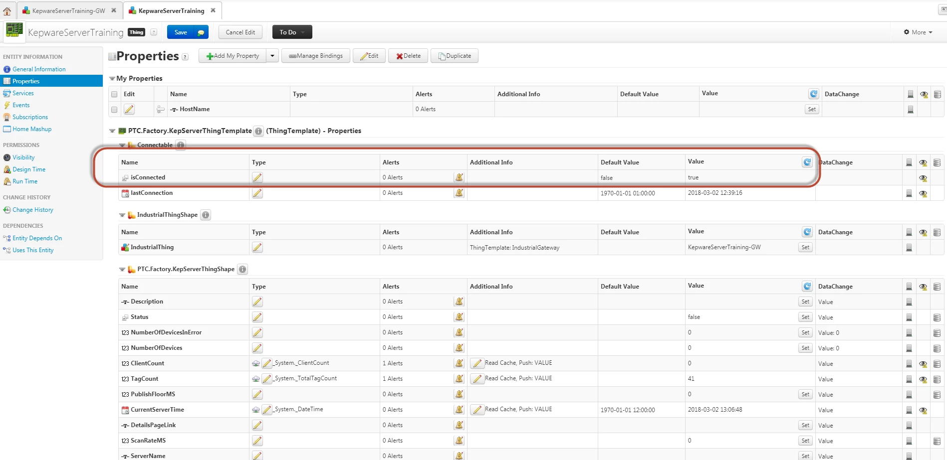Open alerts bell for Status

point(459,316)
